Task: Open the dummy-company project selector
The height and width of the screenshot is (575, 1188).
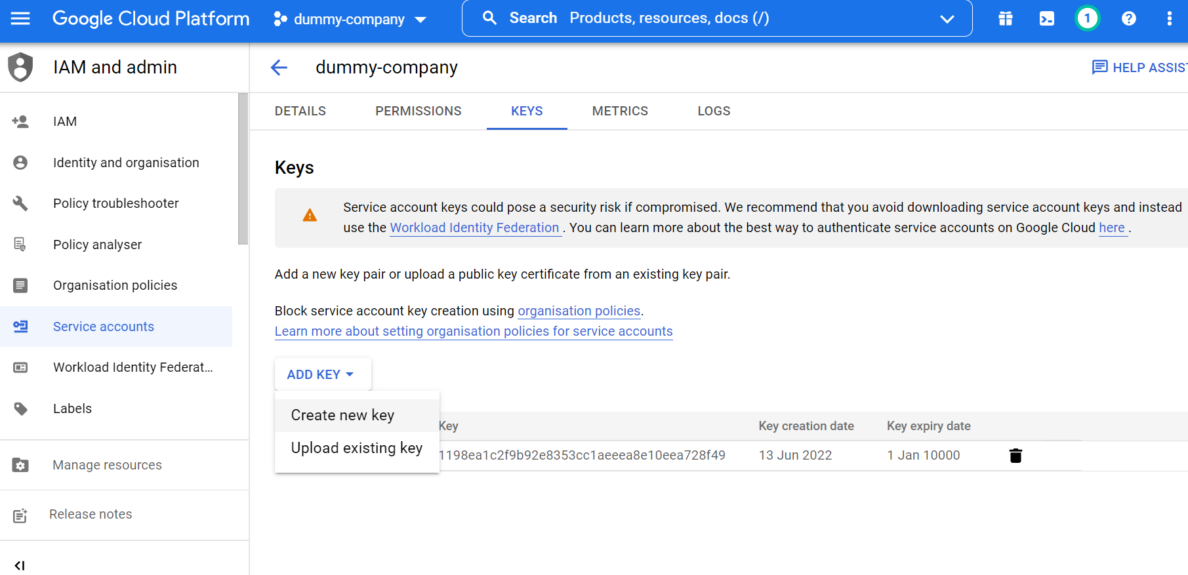Action: pos(350,19)
